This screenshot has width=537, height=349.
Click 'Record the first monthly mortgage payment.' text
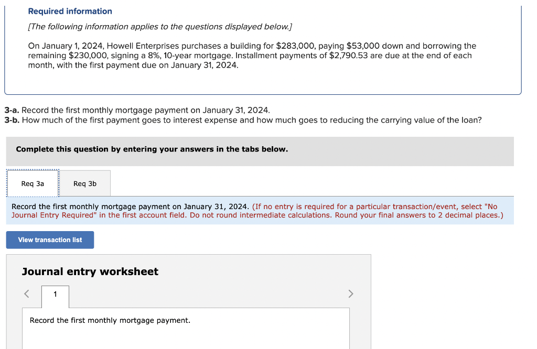[x=110, y=320]
